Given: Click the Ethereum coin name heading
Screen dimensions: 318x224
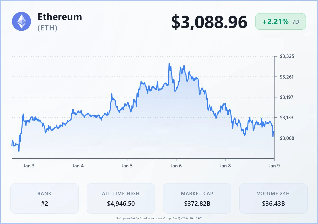Looking at the screenshot, I should click(x=60, y=17).
